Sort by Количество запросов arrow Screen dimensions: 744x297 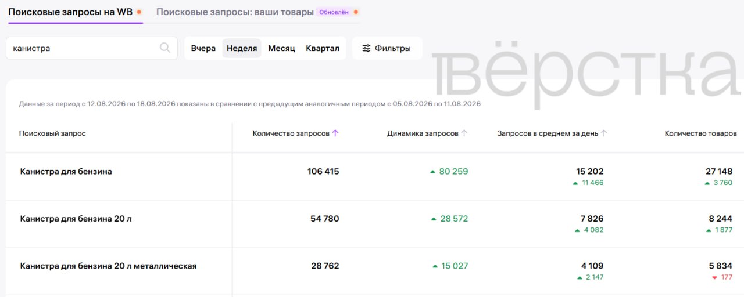pos(335,133)
